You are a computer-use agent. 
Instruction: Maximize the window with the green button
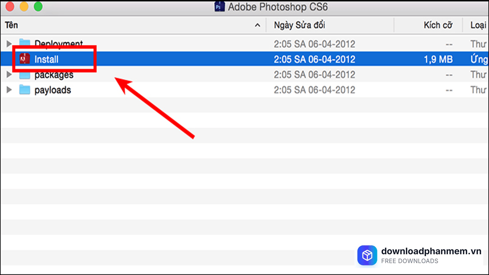pos(38,6)
